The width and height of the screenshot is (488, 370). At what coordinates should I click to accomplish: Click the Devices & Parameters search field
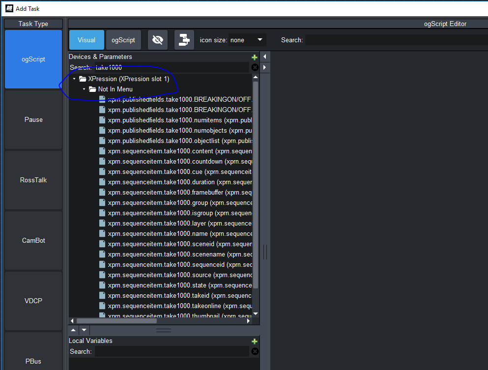pyautogui.click(x=172, y=67)
